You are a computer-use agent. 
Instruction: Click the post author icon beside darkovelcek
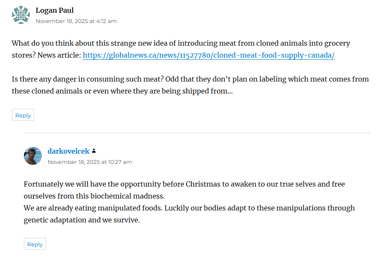click(x=94, y=152)
